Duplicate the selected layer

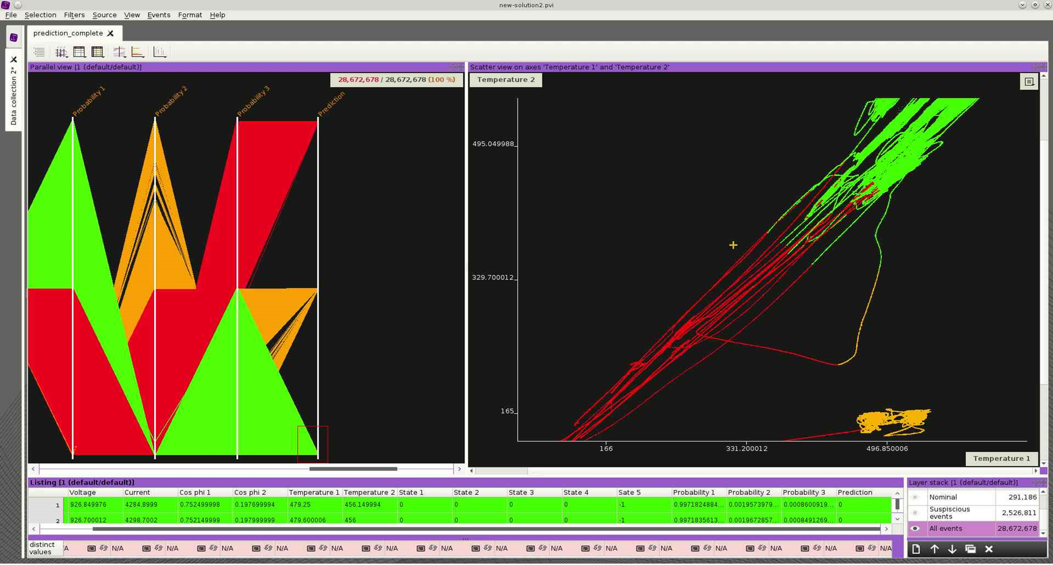point(971,549)
